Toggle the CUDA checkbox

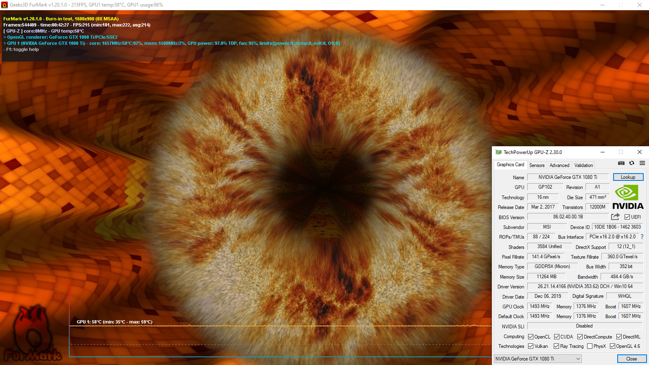point(557,337)
